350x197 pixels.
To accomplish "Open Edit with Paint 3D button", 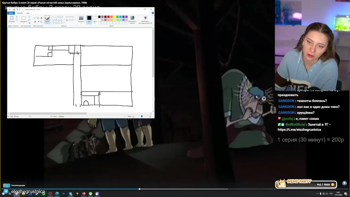I will point(145,19).
